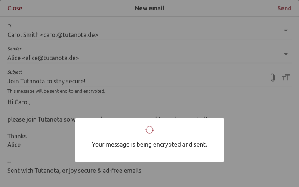Click the circular progress spinner icon
The height and width of the screenshot is (187, 299).
(149, 130)
